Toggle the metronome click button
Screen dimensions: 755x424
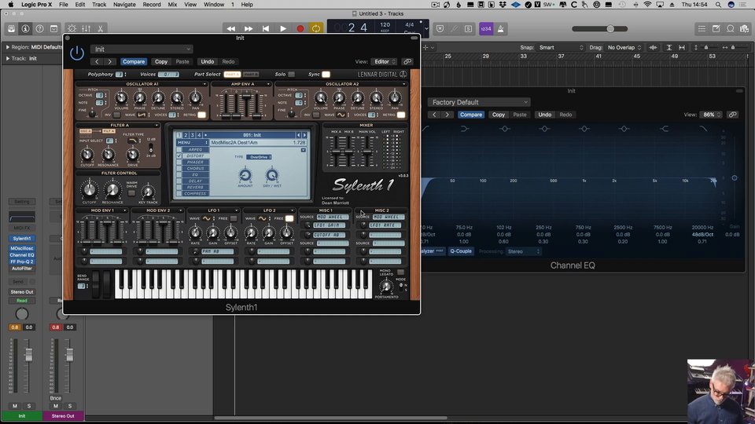tap(501, 29)
